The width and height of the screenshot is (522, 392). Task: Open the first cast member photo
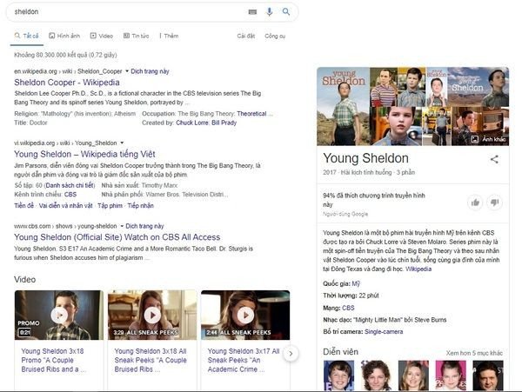[x=338, y=375]
